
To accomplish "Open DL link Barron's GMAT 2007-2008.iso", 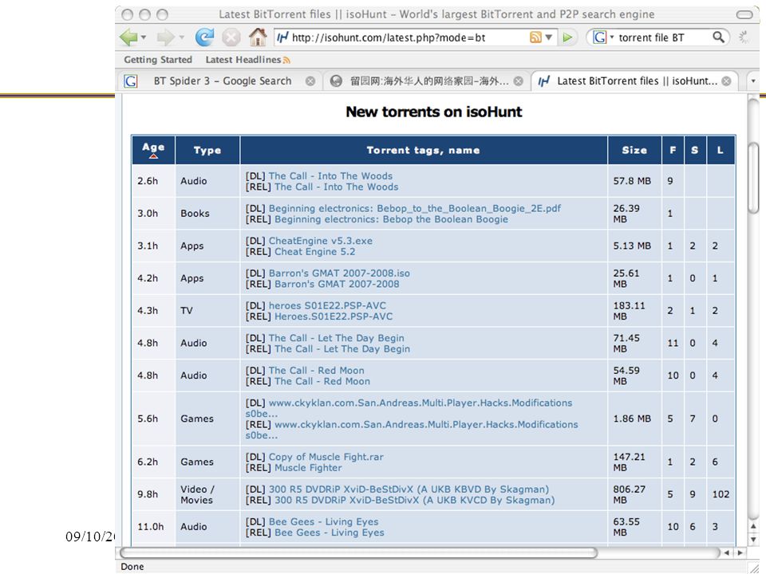I will (x=339, y=273).
